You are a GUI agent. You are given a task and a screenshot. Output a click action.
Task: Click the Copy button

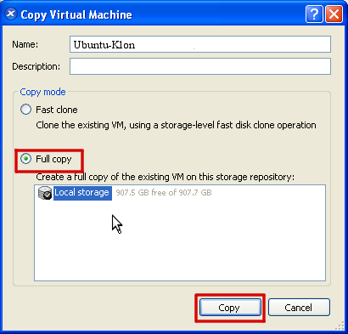(230, 308)
